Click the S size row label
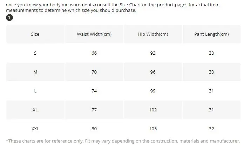The height and width of the screenshot is (145, 243). coord(35,53)
